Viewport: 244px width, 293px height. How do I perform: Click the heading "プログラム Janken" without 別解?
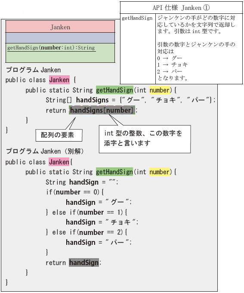tap(34, 70)
